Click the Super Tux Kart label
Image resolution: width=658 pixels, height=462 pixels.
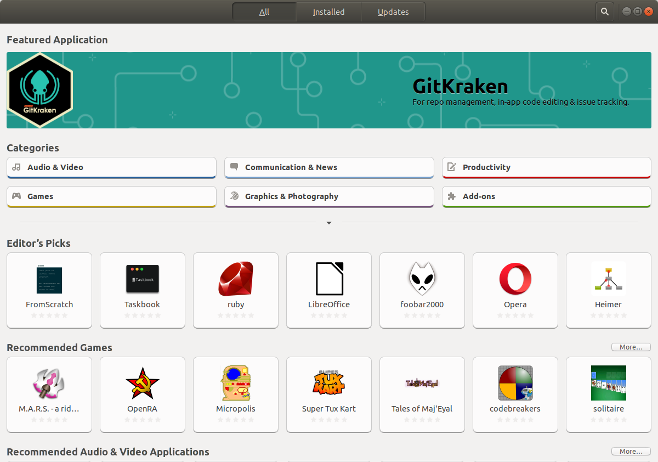(x=329, y=409)
